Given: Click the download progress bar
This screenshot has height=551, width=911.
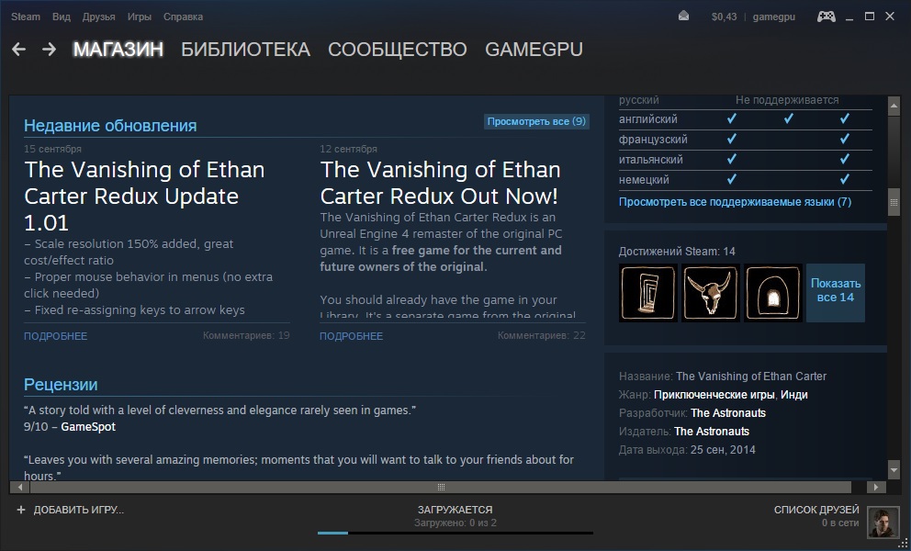Looking at the screenshot, I should tap(455, 533).
